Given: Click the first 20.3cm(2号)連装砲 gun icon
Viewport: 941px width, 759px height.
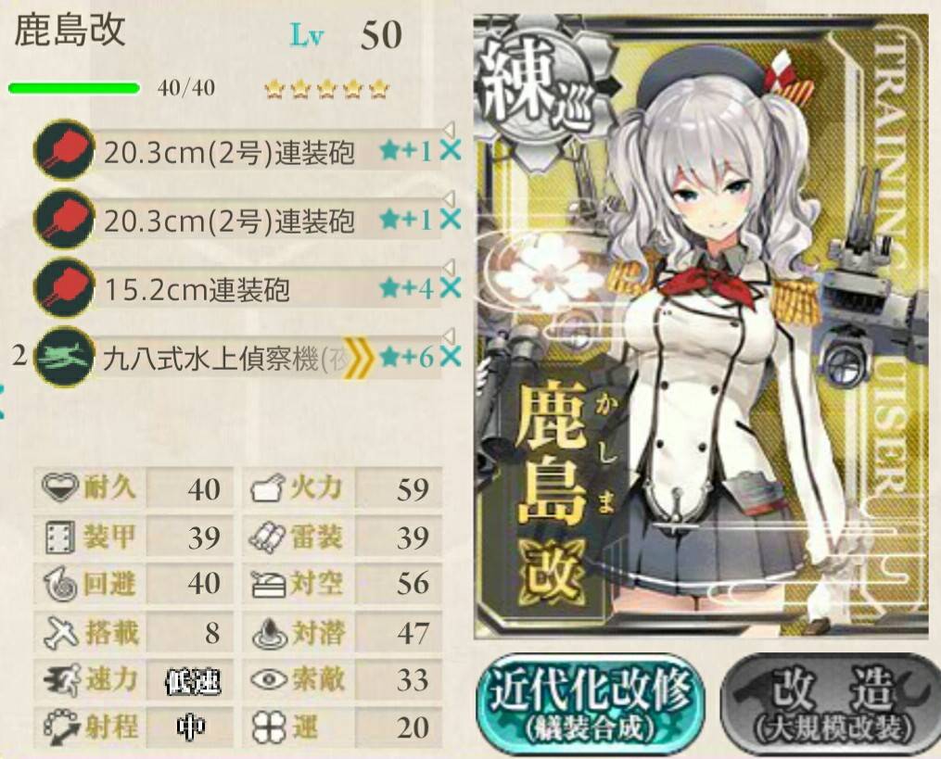Looking at the screenshot, I should click(x=64, y=150).
